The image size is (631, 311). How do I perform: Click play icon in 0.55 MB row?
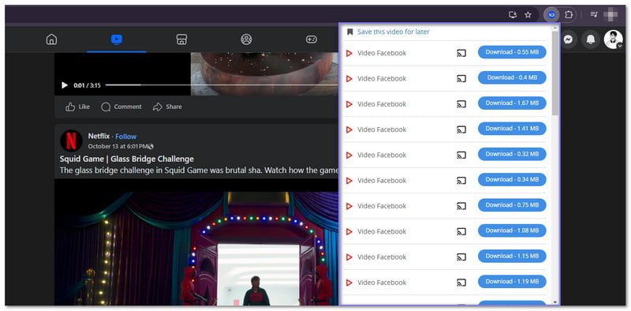pos(349,53)
